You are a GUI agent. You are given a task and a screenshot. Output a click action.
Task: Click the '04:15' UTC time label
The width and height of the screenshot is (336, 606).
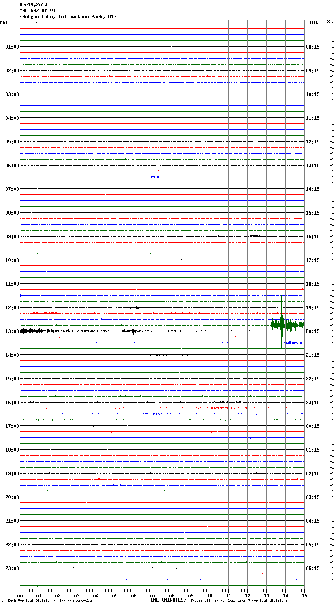click(x=313, y=521)
